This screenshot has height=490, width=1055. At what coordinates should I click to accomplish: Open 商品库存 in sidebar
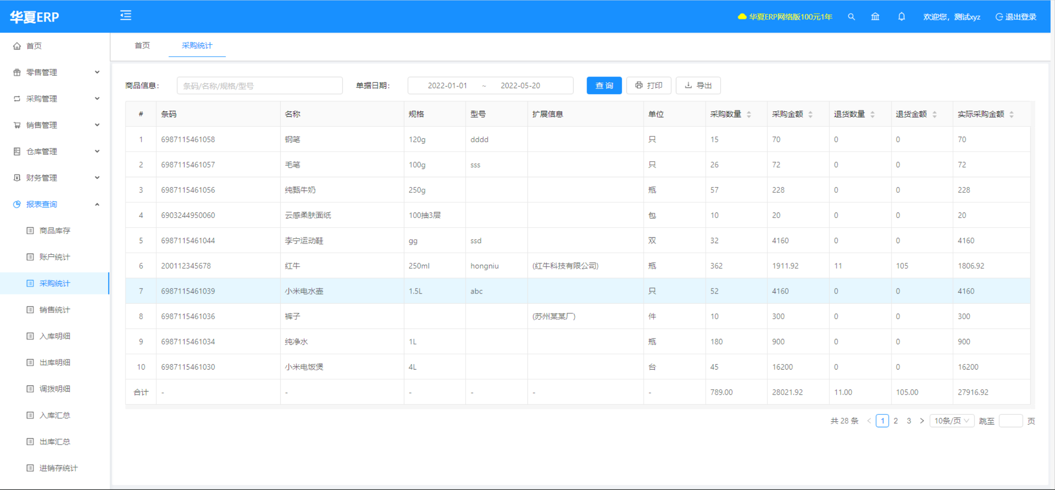point(55,230)
